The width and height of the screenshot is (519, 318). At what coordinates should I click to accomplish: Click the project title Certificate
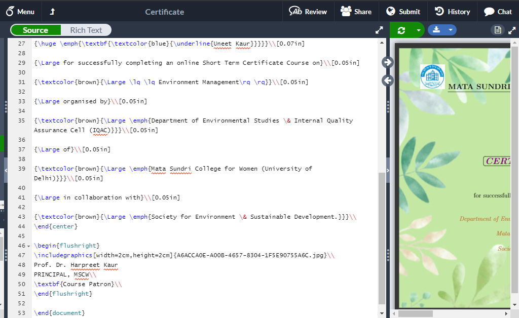pyautogui.click(x=165, y=12)
